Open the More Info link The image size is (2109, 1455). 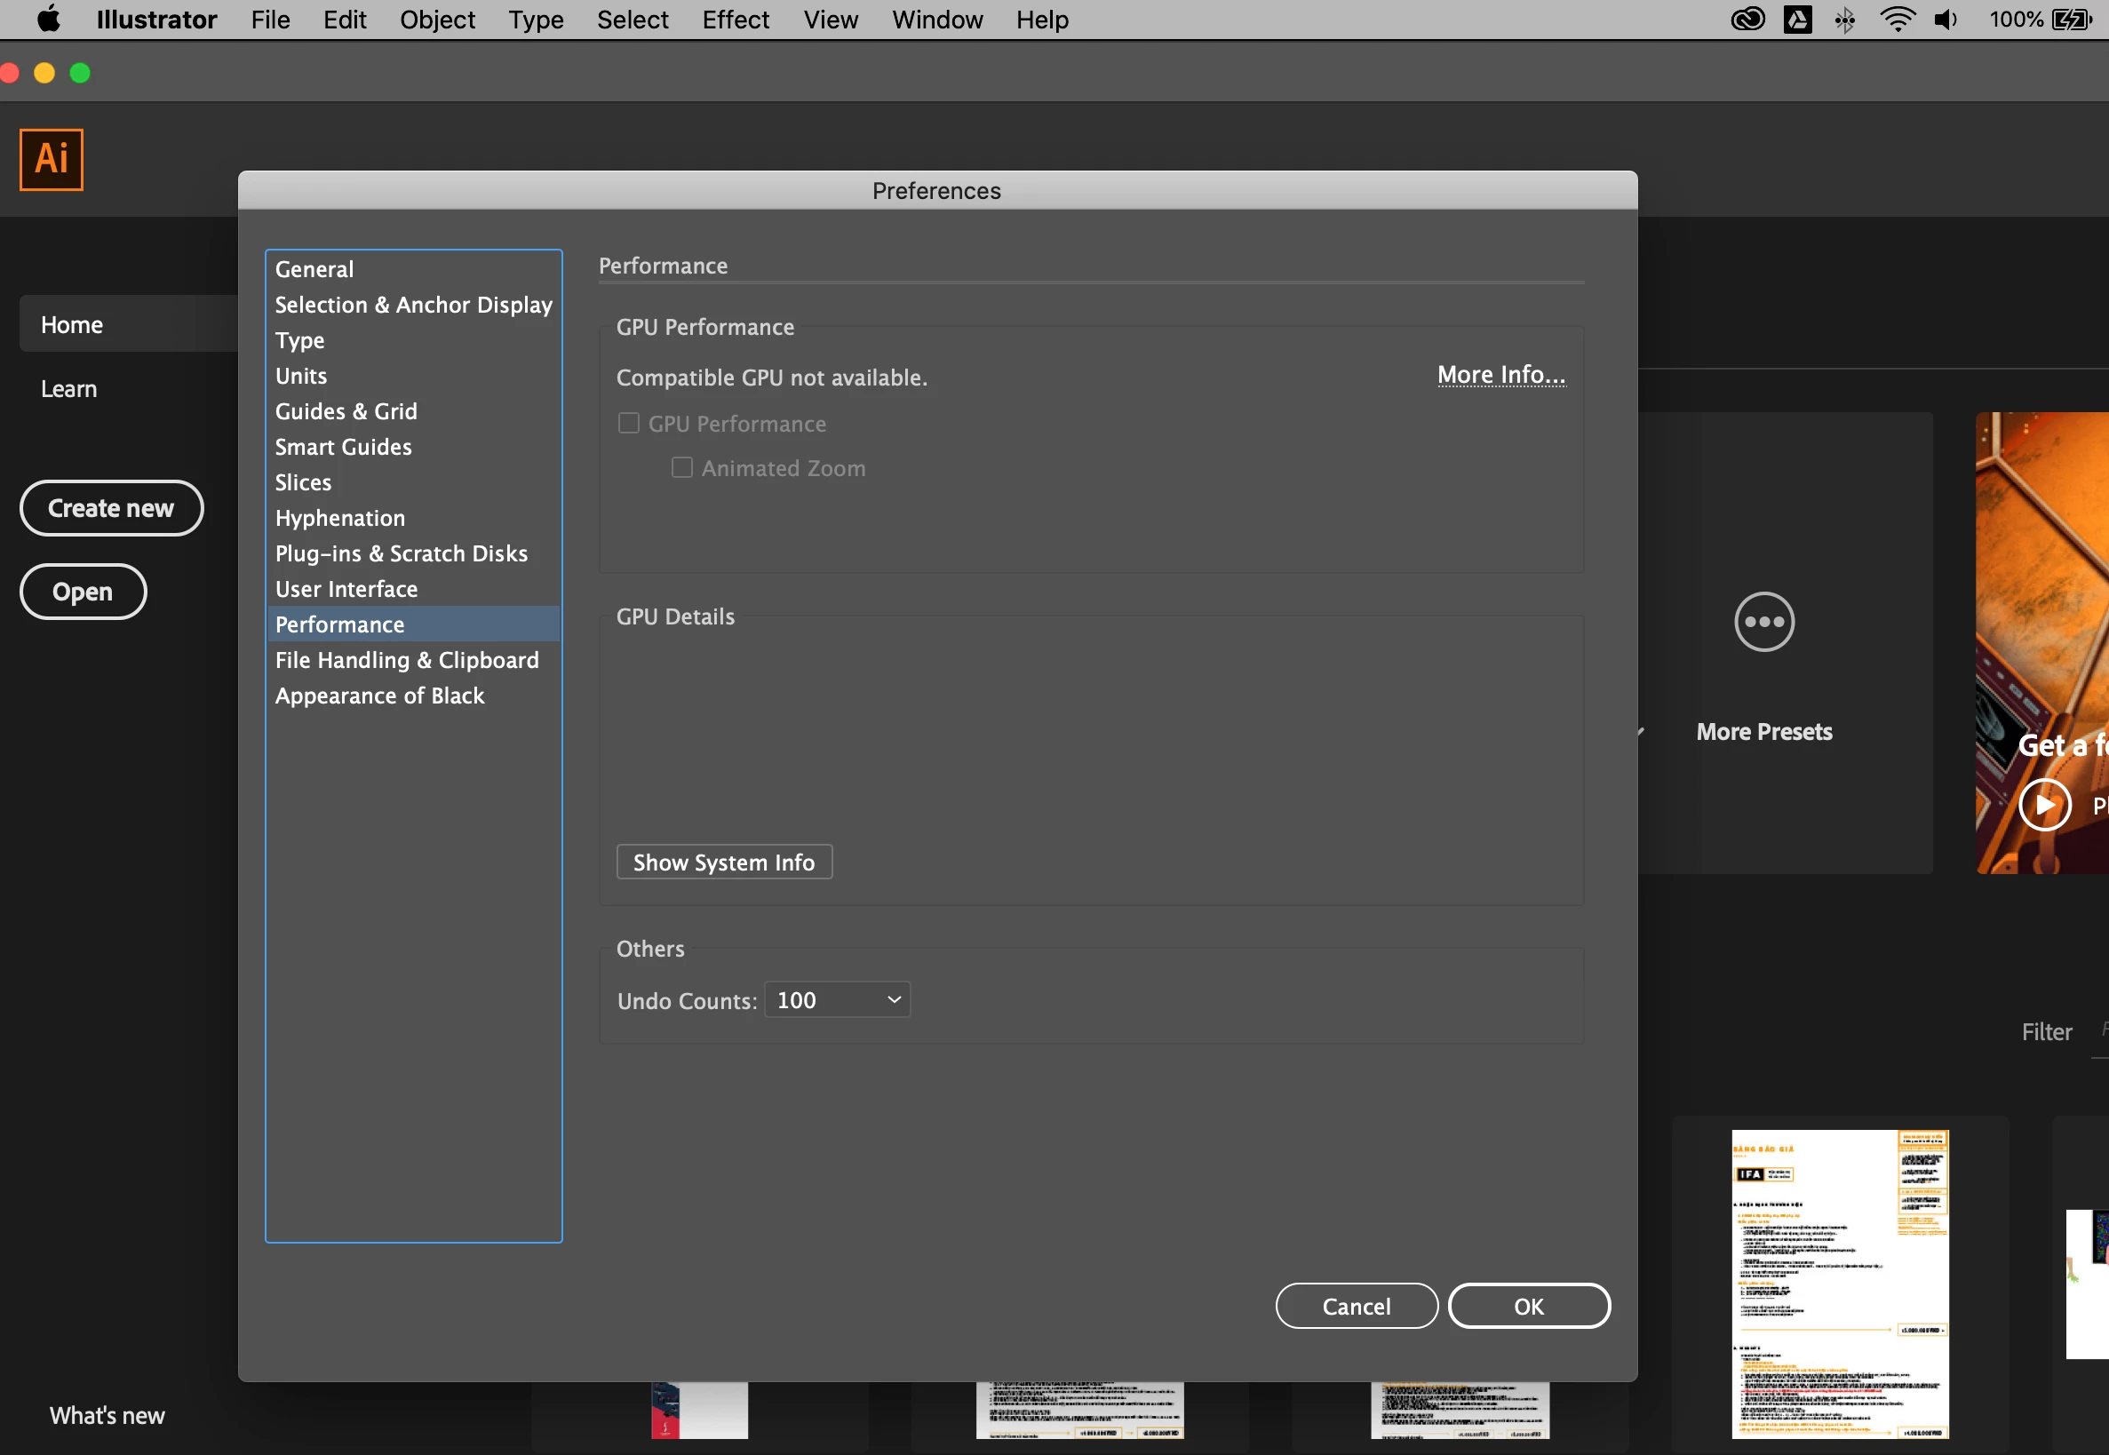click(x=1500, y=375)
